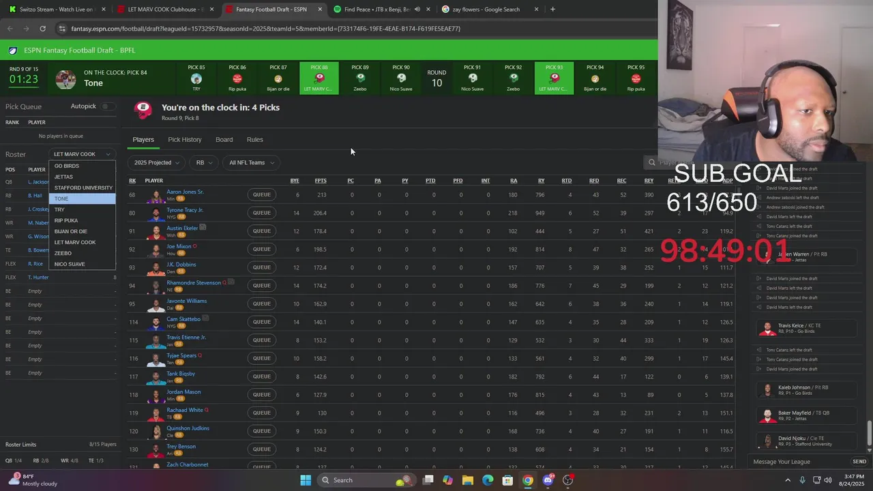Select the highlighted Pick 93 slot

[554, 78]
